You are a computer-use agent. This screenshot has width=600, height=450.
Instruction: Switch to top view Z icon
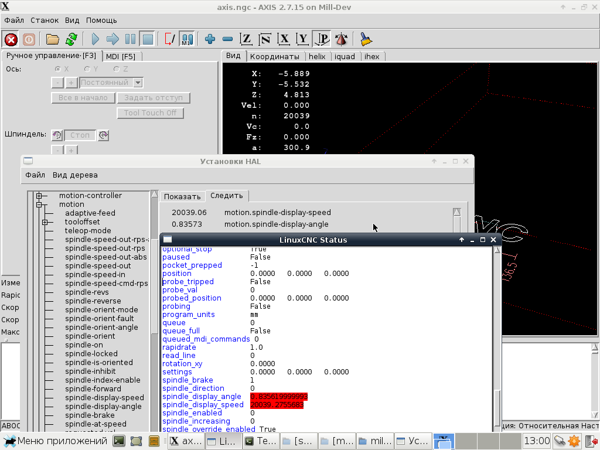click(x=246, y=39)
